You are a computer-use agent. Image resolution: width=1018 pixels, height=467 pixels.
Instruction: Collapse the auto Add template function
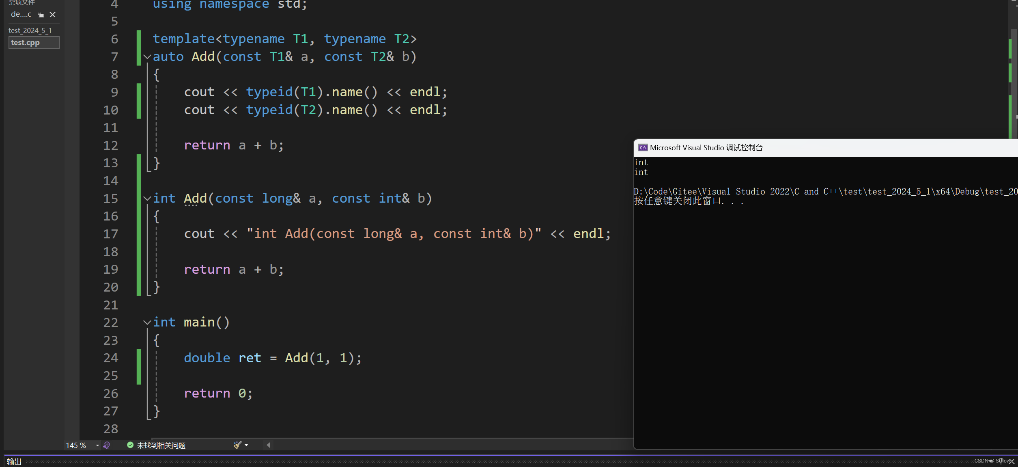tap(147, 57)
